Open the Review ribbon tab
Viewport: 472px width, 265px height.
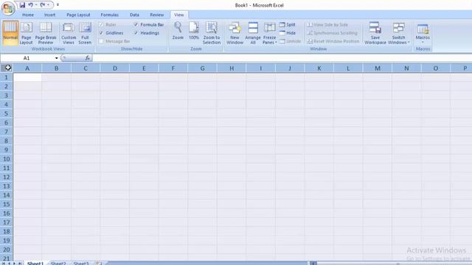157,15
